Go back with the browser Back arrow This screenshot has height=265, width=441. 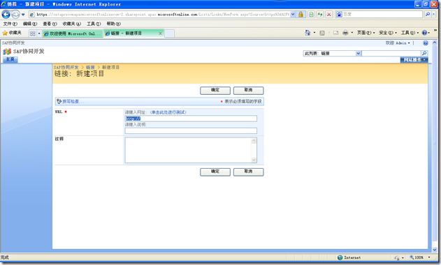click(6, 14)
